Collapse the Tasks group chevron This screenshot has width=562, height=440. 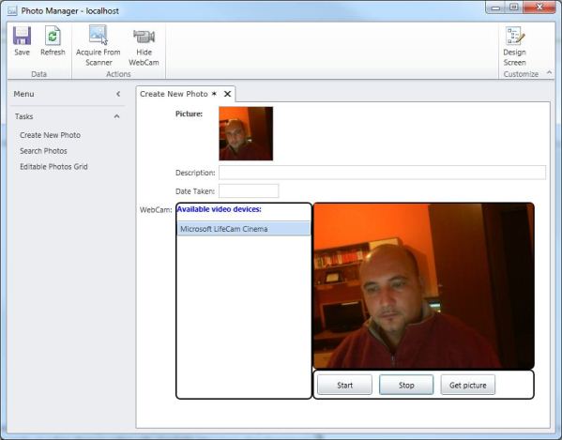click(116, 116)
